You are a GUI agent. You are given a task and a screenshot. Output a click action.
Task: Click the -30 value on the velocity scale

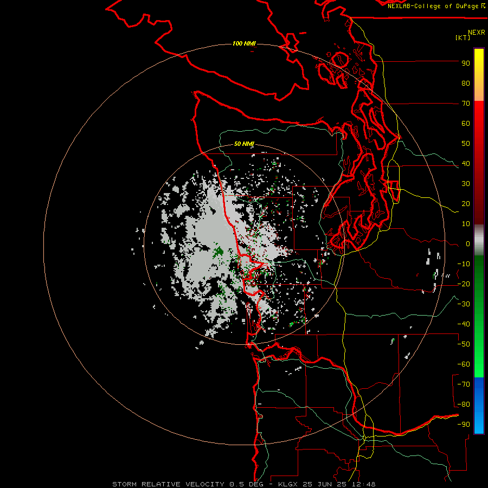(x=464, y=304)
